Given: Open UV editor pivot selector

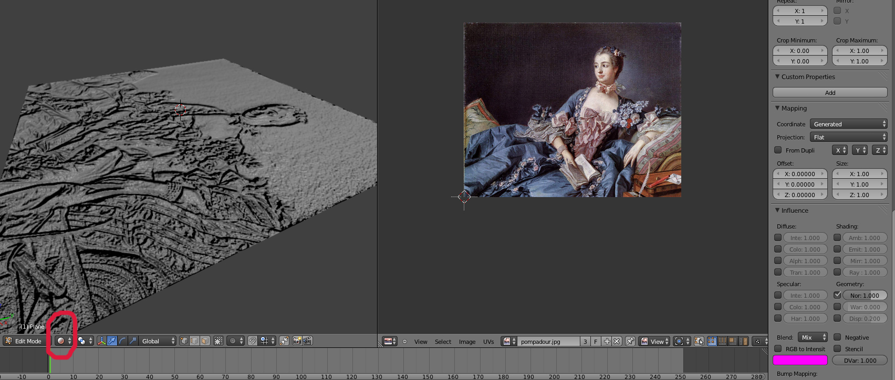Looking at the screenshot, I should click(682, 341).
